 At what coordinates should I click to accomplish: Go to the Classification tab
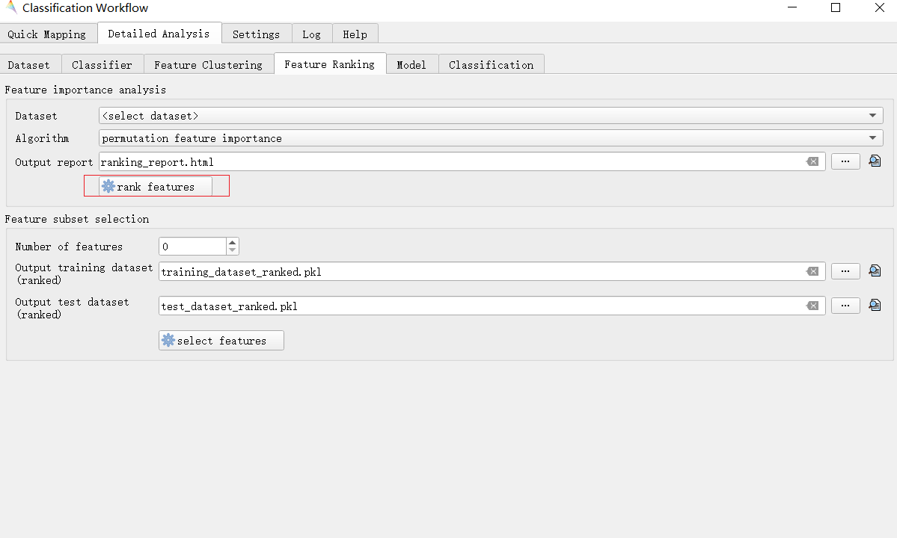coord(491,65)
